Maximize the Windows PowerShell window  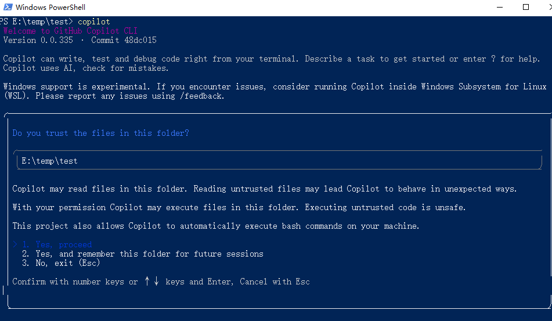[526, 8]
